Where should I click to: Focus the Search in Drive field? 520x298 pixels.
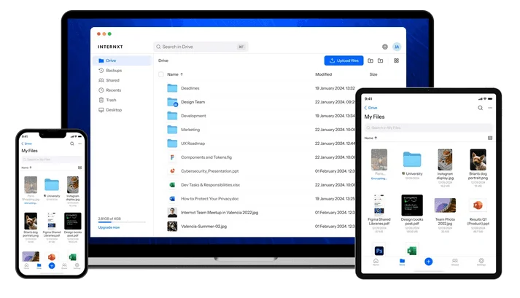(201, 47)
